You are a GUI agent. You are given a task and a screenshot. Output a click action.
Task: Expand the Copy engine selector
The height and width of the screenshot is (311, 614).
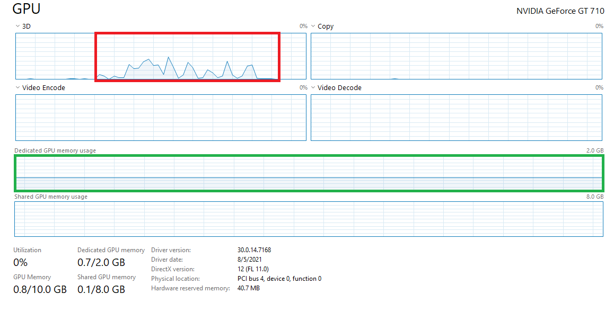tap(313, 26)
